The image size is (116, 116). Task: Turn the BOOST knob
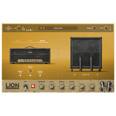click(x=30, y=71)
